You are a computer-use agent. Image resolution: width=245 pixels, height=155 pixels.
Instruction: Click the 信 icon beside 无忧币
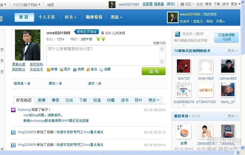click(x=177, y=34)
